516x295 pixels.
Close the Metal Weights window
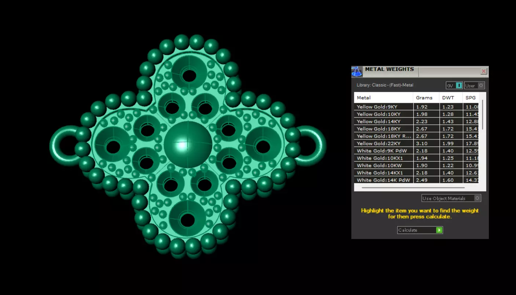pos(484,71)
